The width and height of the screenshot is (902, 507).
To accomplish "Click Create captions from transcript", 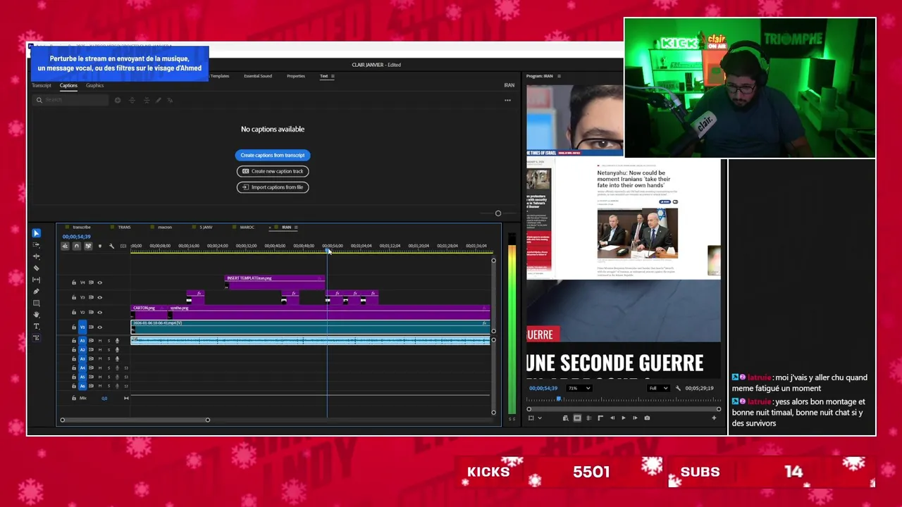I will coord(273,155).
